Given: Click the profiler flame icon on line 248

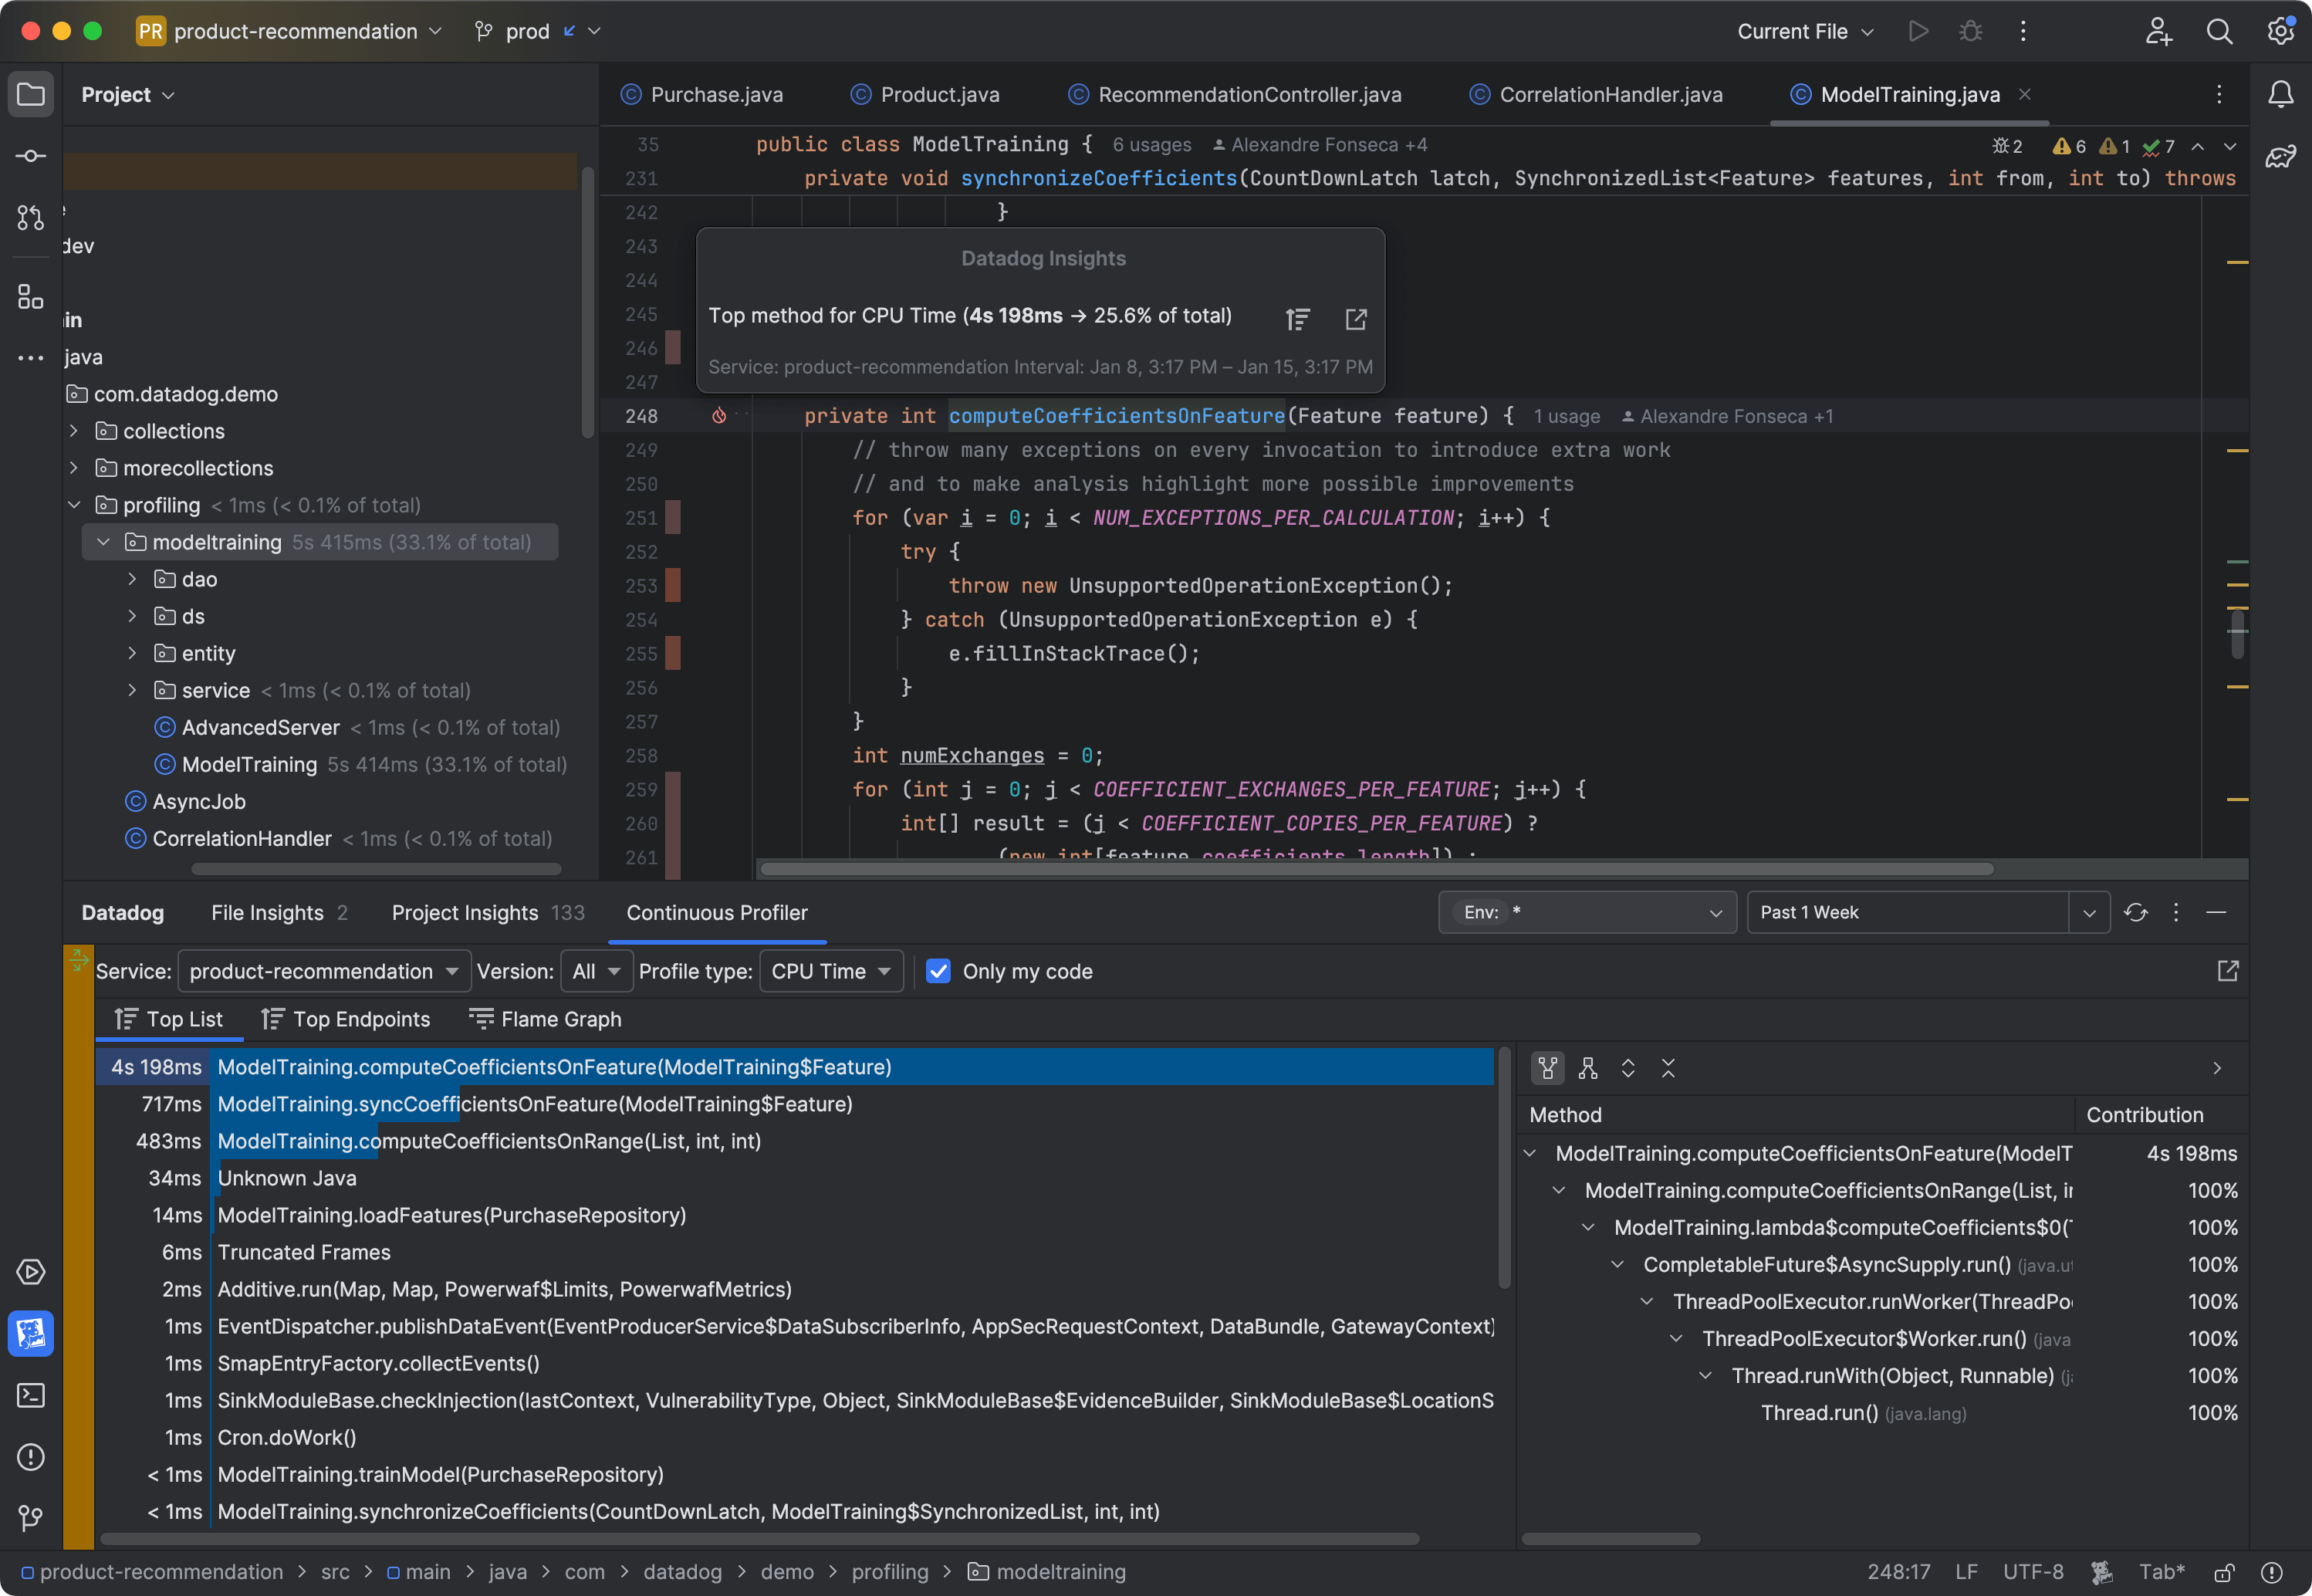Looking at the screenshot, I should click(720, 416).
